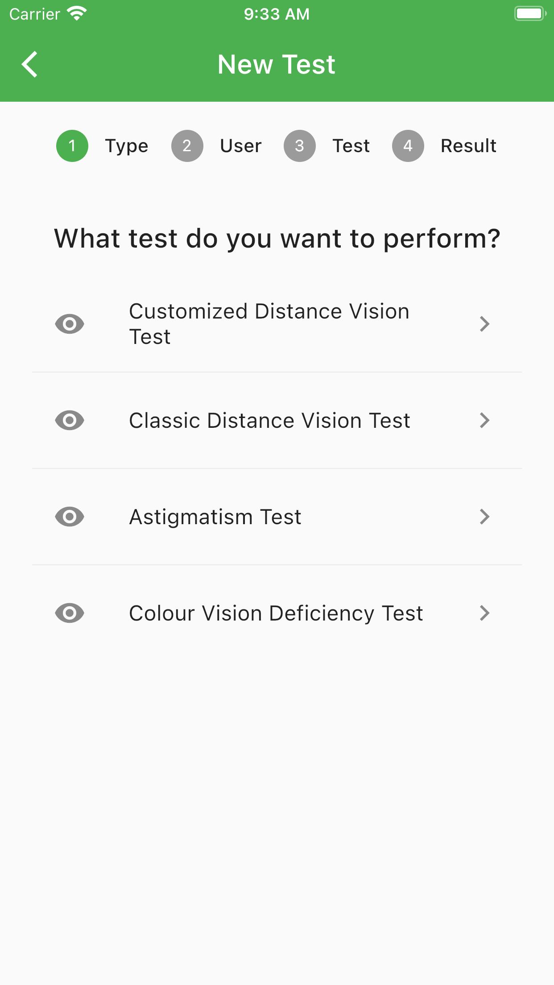The image size is (554, 985).
Task: Switch to the Test step label
Action: tap(351, 146)
